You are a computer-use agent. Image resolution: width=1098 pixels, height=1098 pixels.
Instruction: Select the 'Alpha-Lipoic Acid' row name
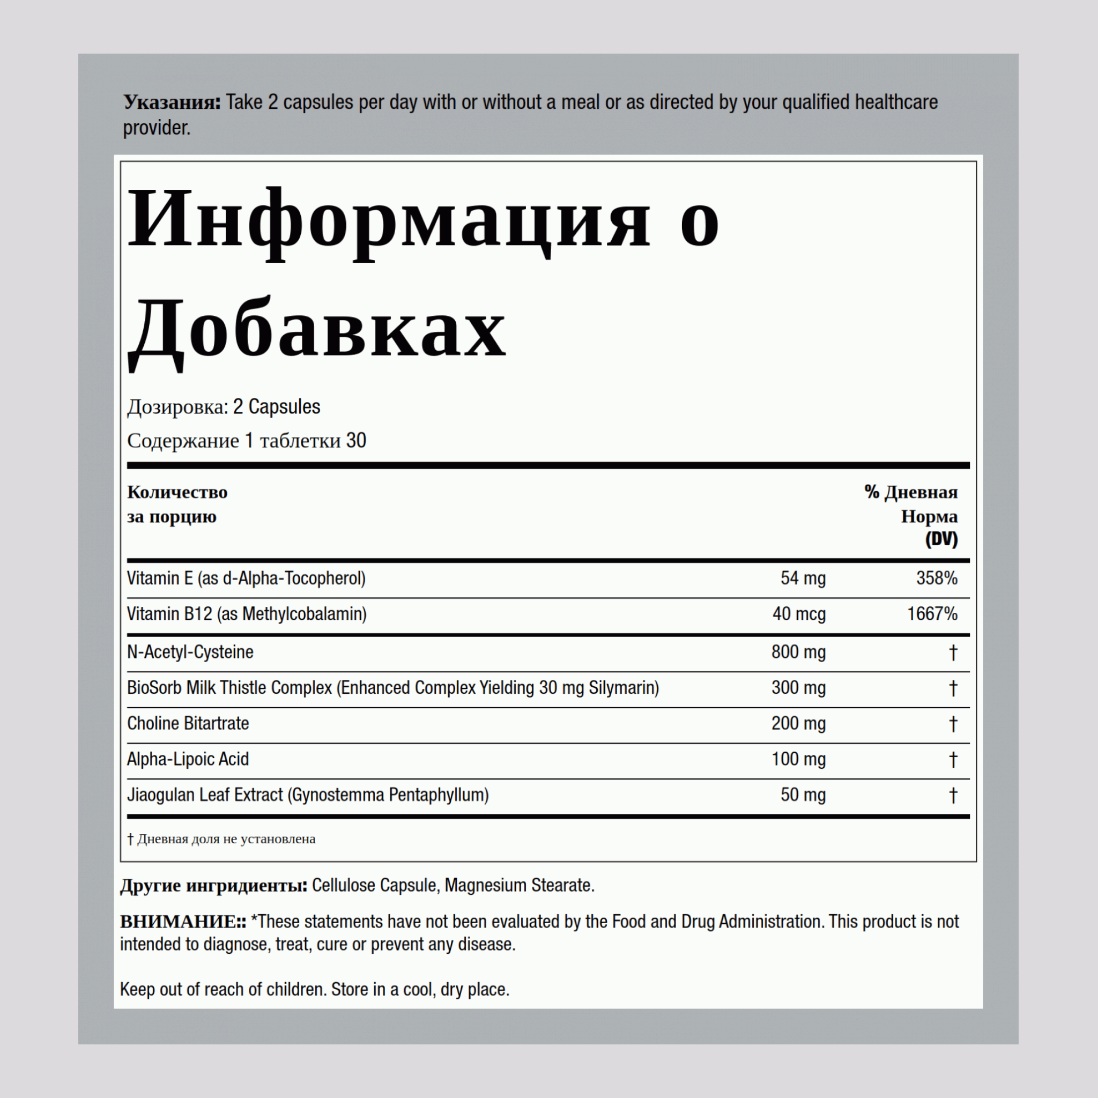coord(188,759)
